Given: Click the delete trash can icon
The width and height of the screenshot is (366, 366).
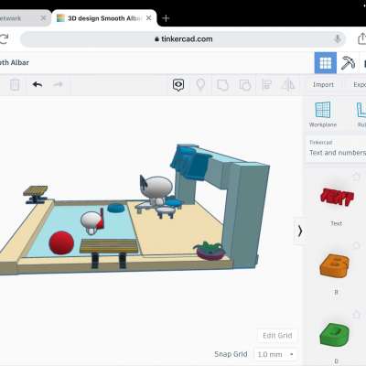Looking at the screenshot, I should tap(15, 85).
